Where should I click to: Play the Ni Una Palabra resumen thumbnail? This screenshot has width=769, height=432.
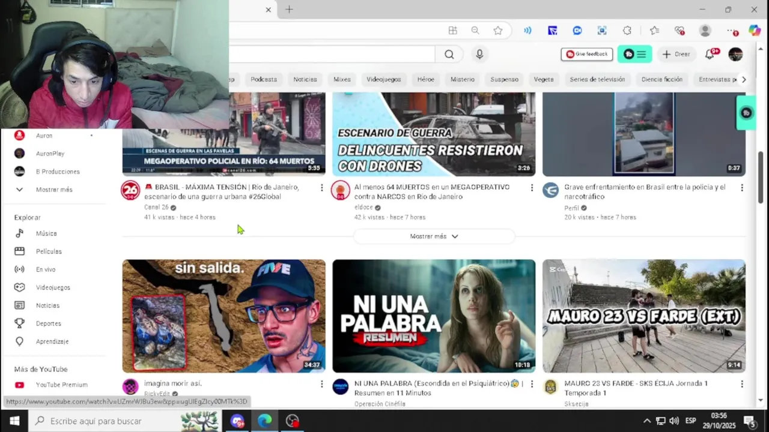(434, 316)
